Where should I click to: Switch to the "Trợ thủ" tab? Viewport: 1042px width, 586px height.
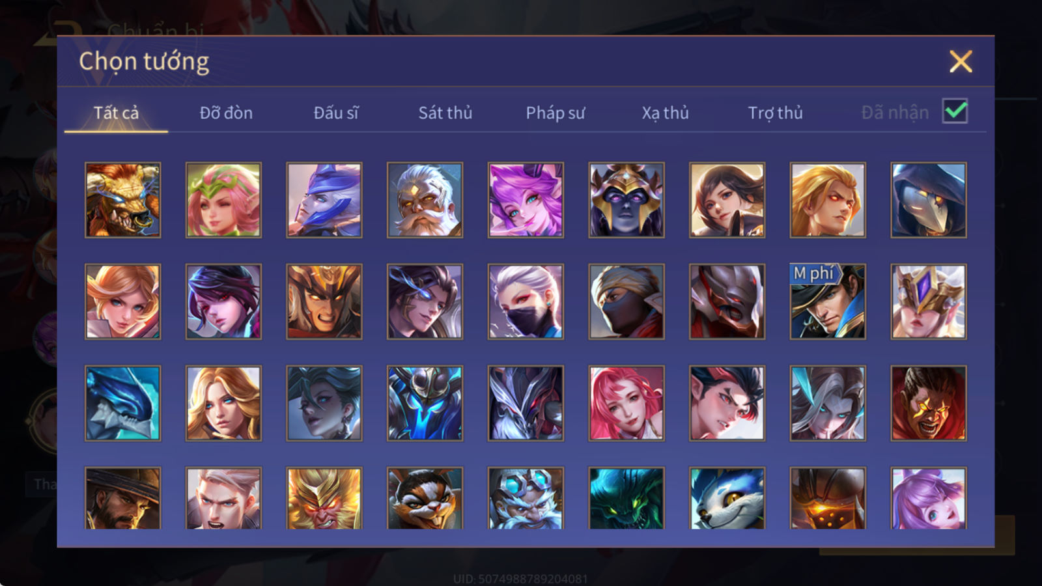[x=775, y=113]
